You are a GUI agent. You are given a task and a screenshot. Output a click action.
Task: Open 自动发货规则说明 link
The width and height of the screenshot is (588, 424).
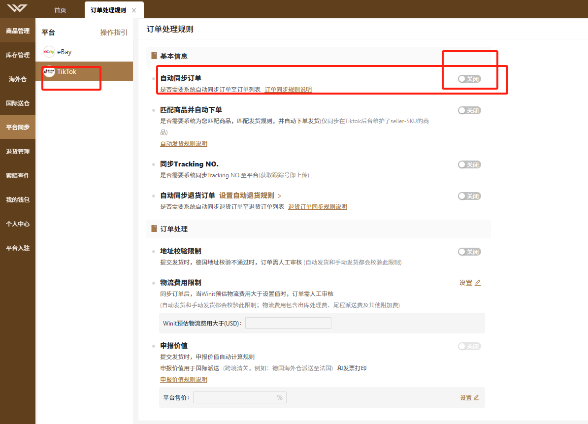184,144
